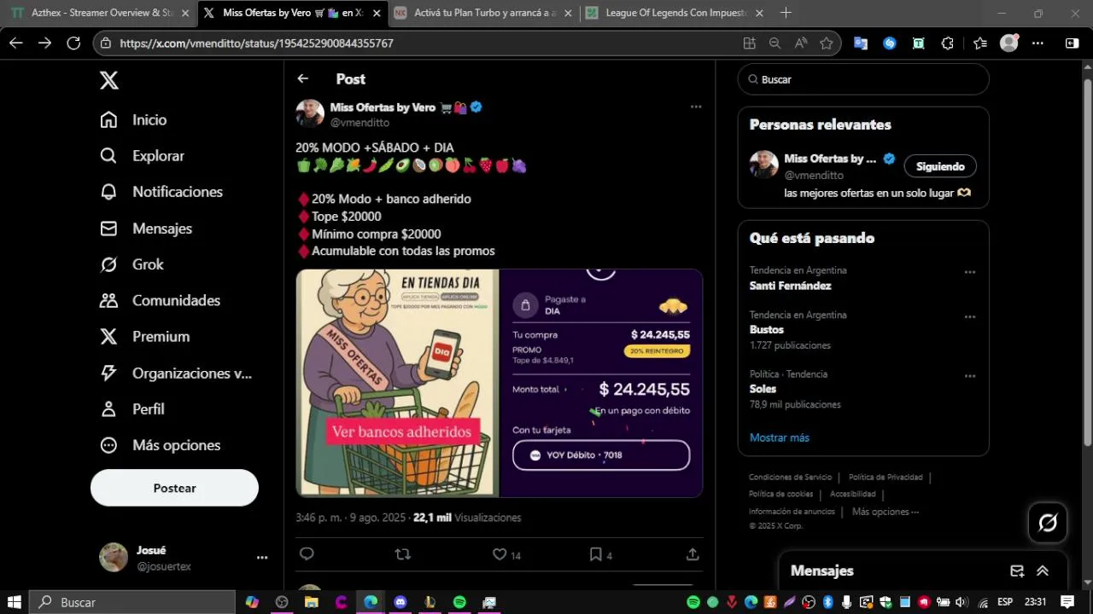Expand the Mensajes drawer

(x=1043, y=571)
